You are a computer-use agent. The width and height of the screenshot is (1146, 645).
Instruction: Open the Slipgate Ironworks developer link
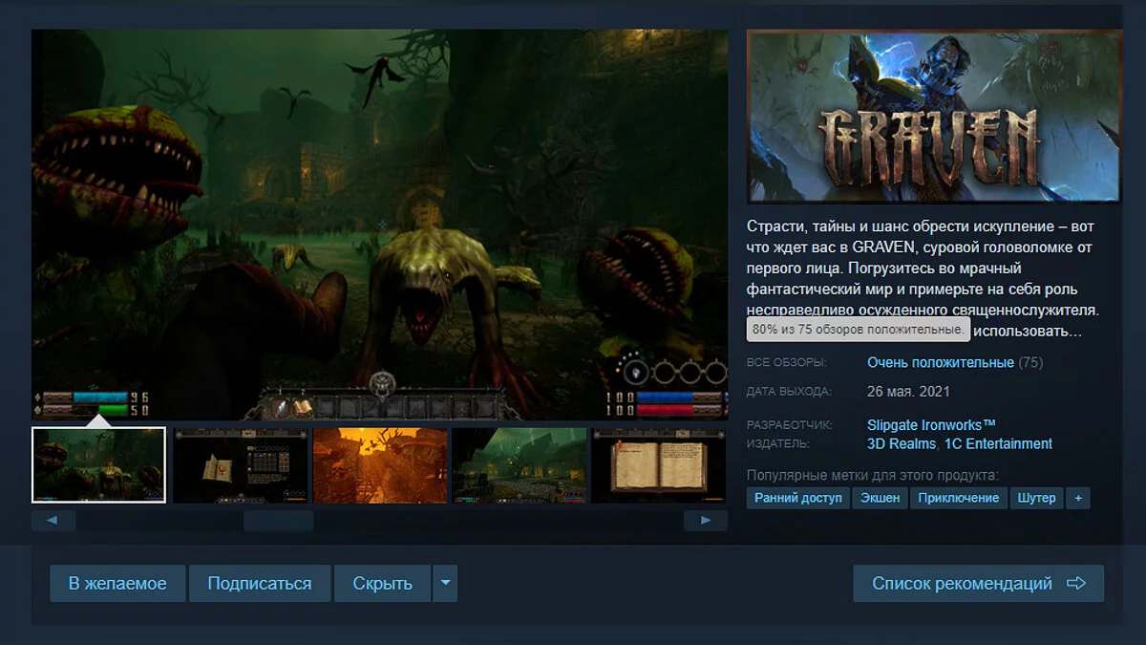tap(932, 424)
